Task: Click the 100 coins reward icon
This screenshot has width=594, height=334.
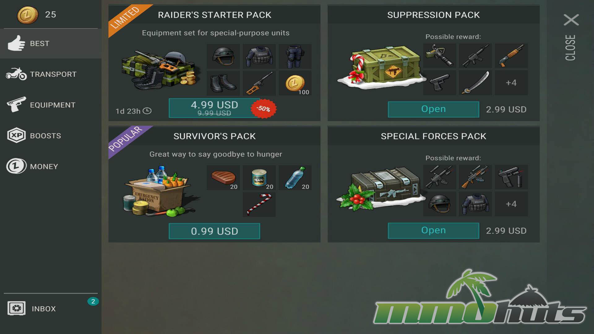Action: (295, 83)
